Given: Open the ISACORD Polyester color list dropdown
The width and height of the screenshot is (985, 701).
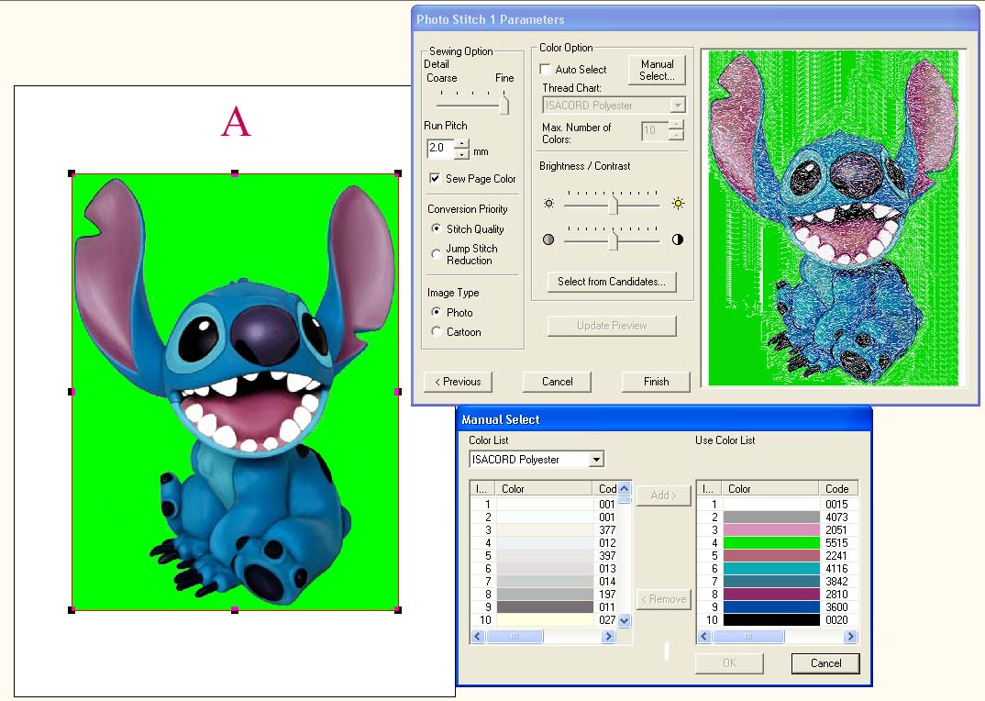Looking at the screenshot, I should [x=596, y=460].
